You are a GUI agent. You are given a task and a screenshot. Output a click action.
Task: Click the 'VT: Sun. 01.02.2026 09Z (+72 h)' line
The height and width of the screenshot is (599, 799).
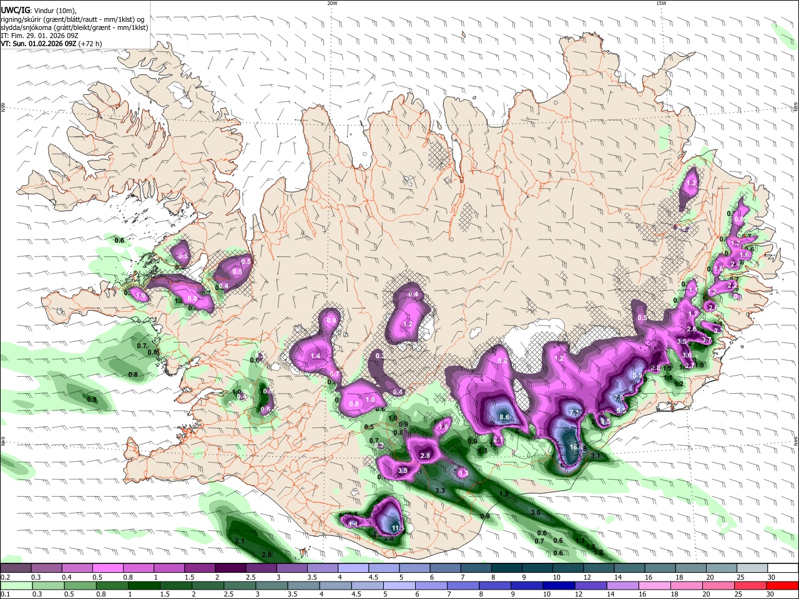51,44
